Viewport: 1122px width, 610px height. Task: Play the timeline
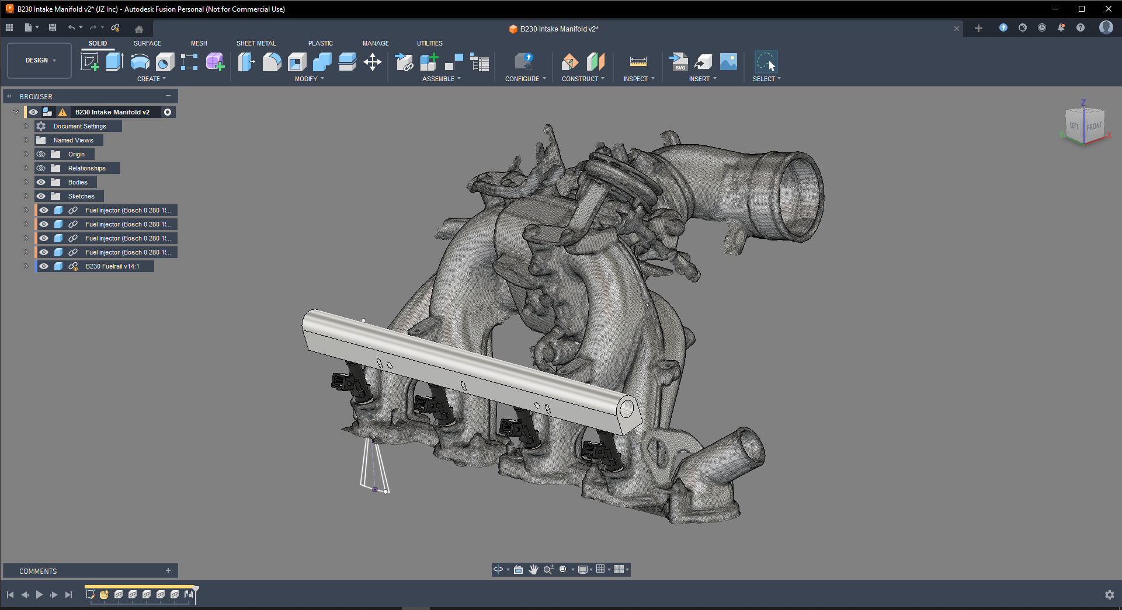click(39, 594)
